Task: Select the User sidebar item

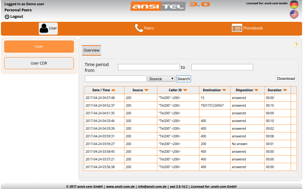Action: point(39,47)
